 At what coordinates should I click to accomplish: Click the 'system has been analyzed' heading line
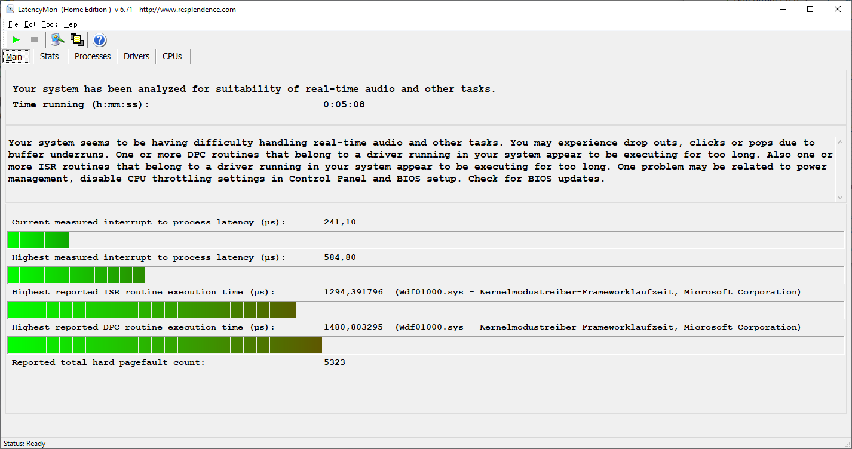(254, 89)
